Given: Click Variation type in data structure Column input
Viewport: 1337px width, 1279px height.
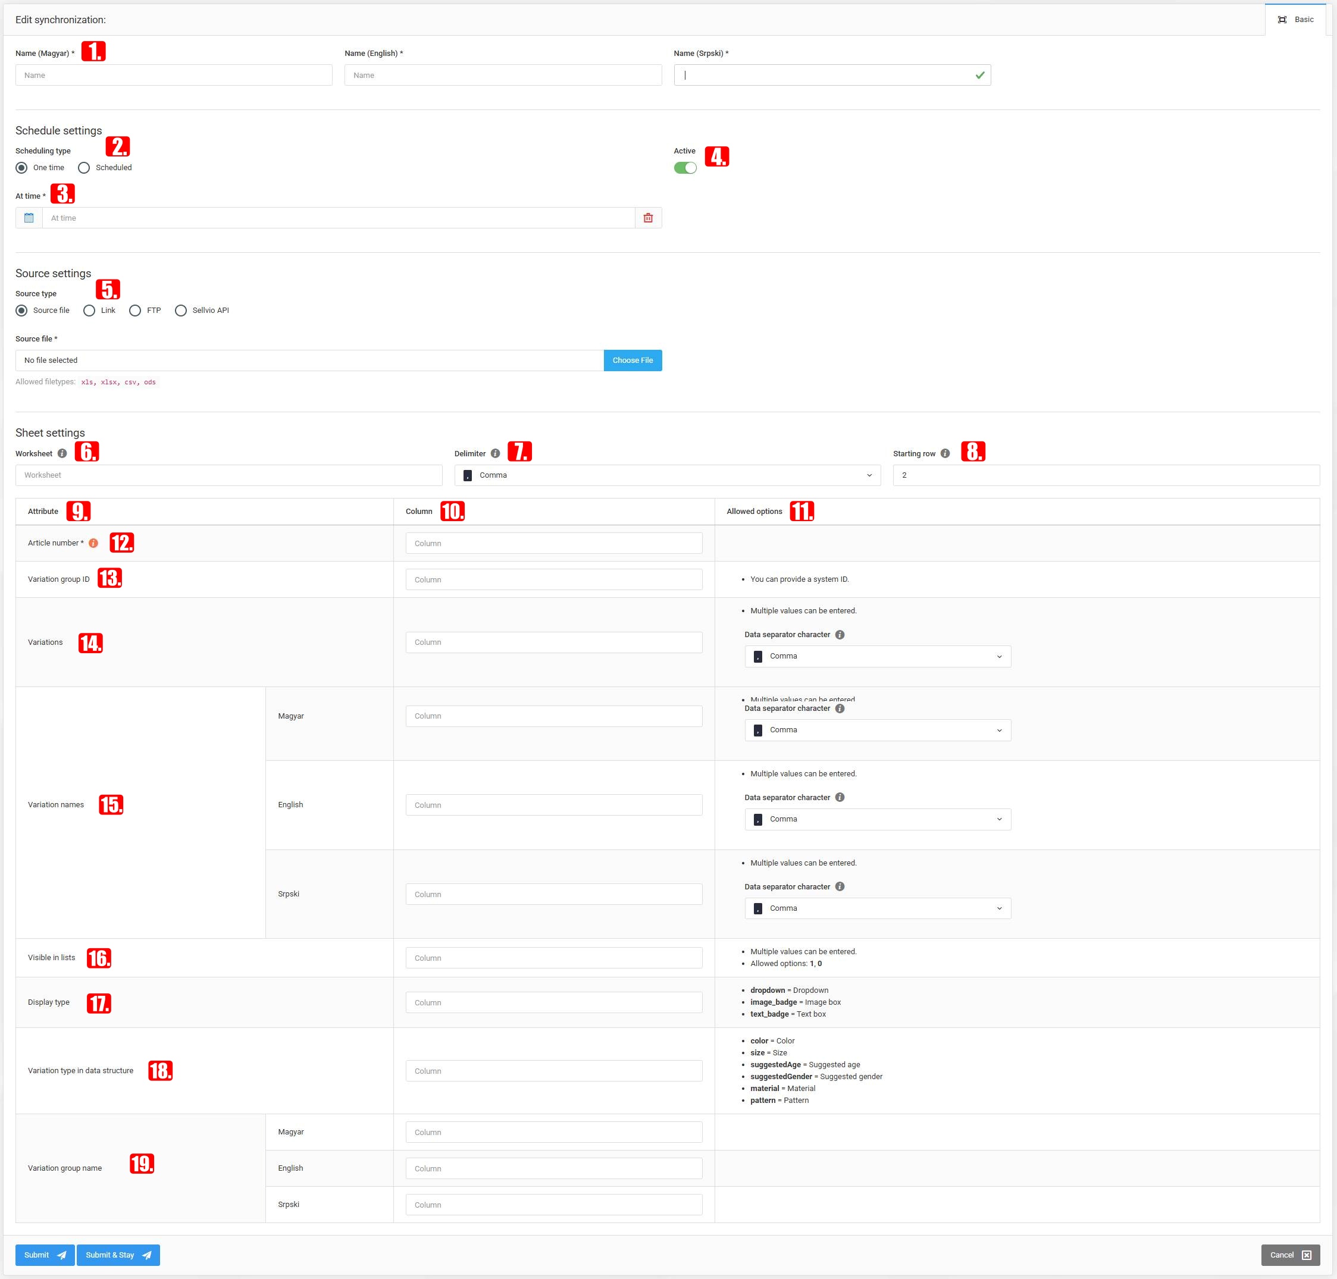Looking at the screenshot, I should pos(555,1071).
